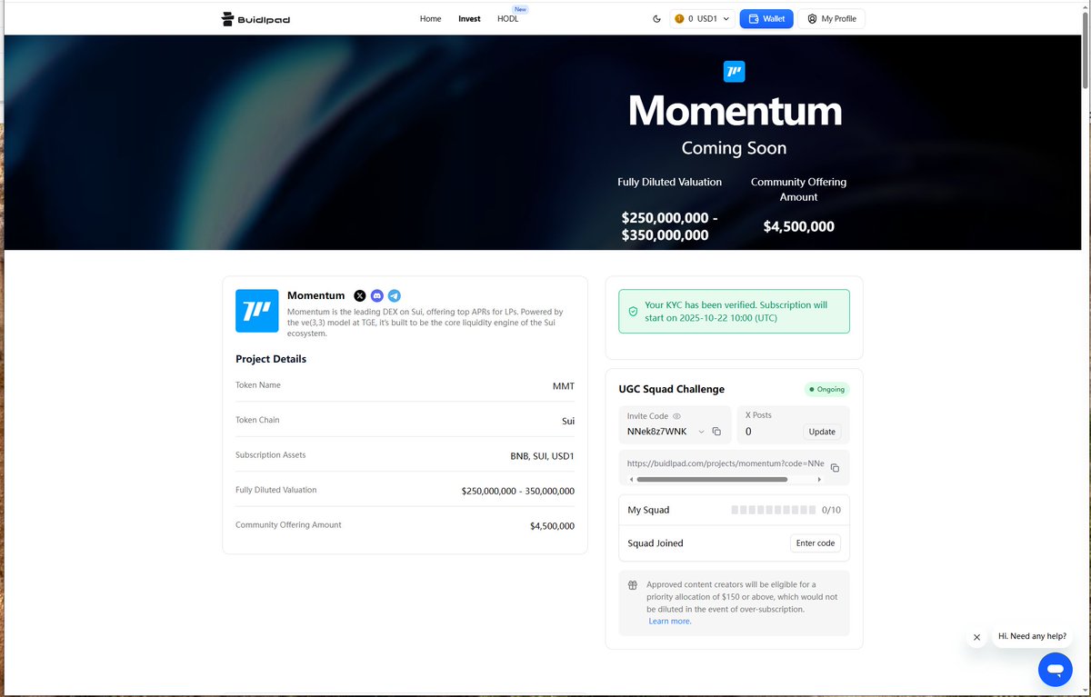1091x697 pixels.
Task: Open the Wallet button
Action: 766,18
